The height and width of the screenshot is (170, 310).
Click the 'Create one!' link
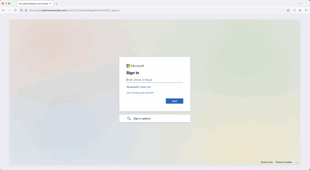(x=145, y=87)
